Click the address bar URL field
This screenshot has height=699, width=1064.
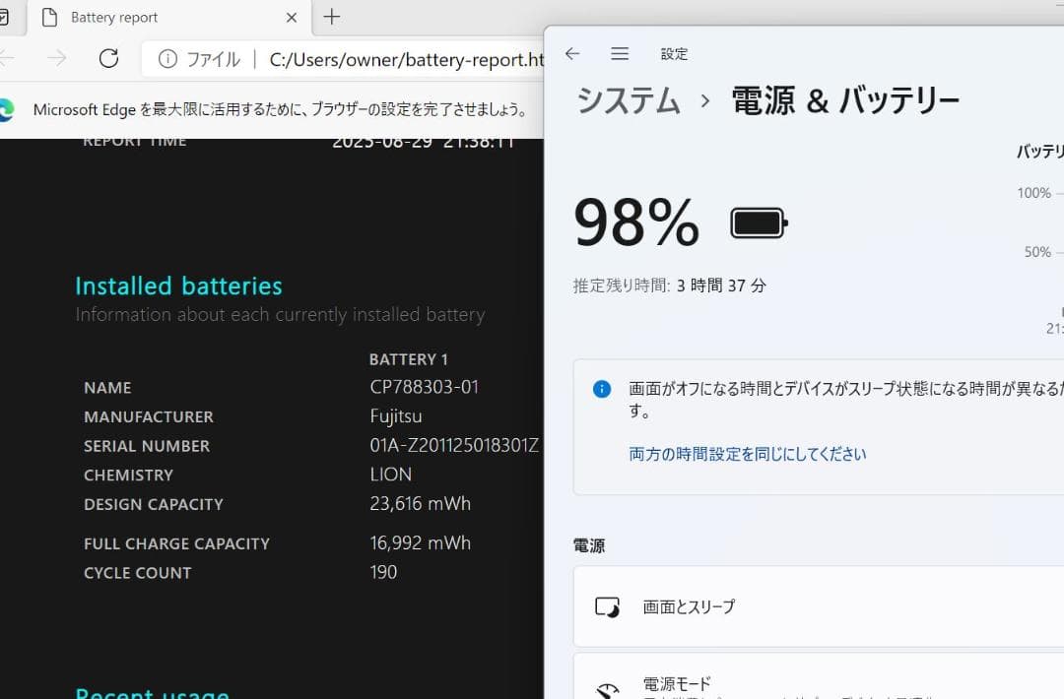tap(394, 59)
